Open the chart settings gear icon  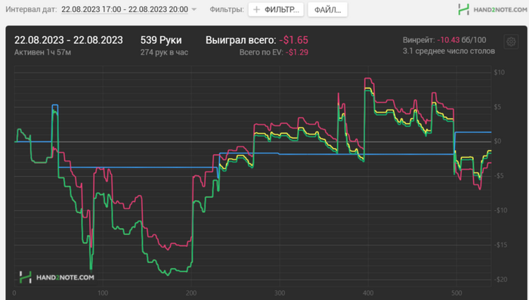pyautogui.click(x=511, y=42)
